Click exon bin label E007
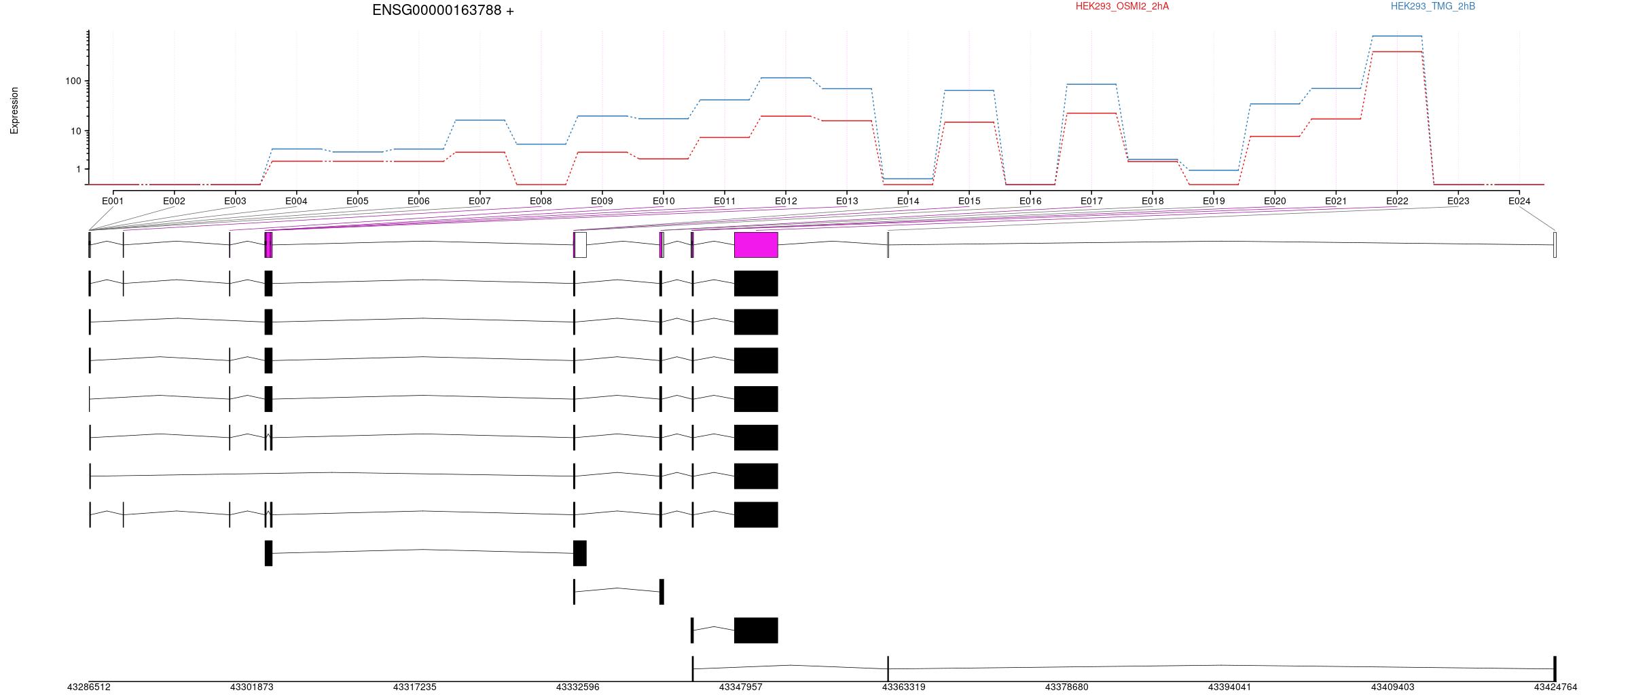Screen dimensions: 1630x699 pyautogui.click(x=479, y=201)
